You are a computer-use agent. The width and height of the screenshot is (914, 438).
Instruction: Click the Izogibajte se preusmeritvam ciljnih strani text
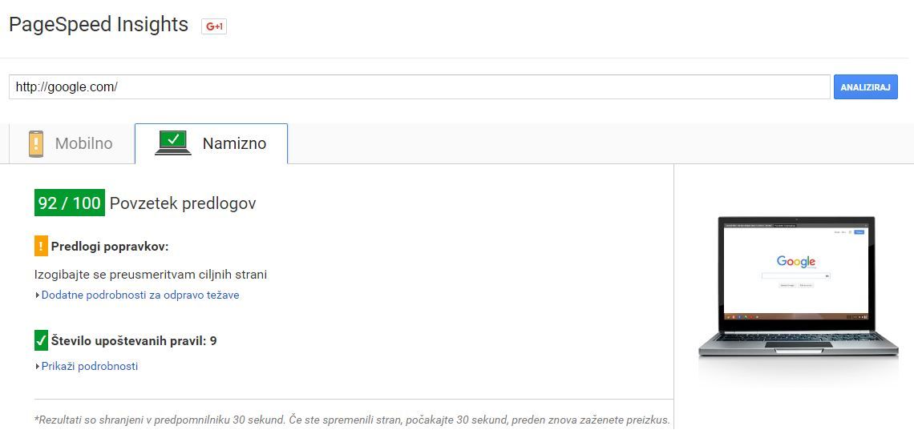click(151, 275)
